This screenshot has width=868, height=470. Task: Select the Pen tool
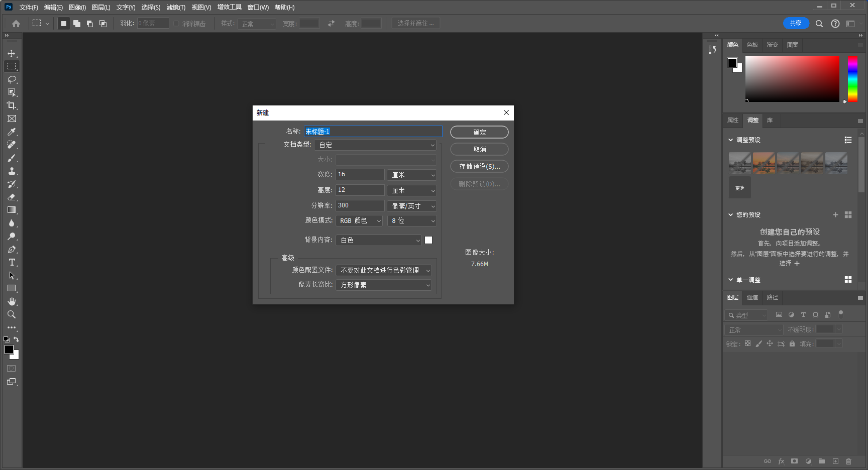[x=12, y=249]
